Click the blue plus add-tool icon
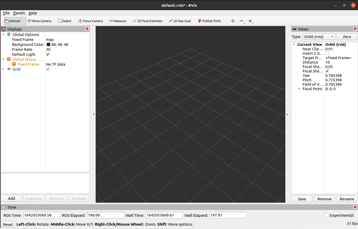Viewport: 358px width, 229px height. pyautogui.click(x=233, y=21)
